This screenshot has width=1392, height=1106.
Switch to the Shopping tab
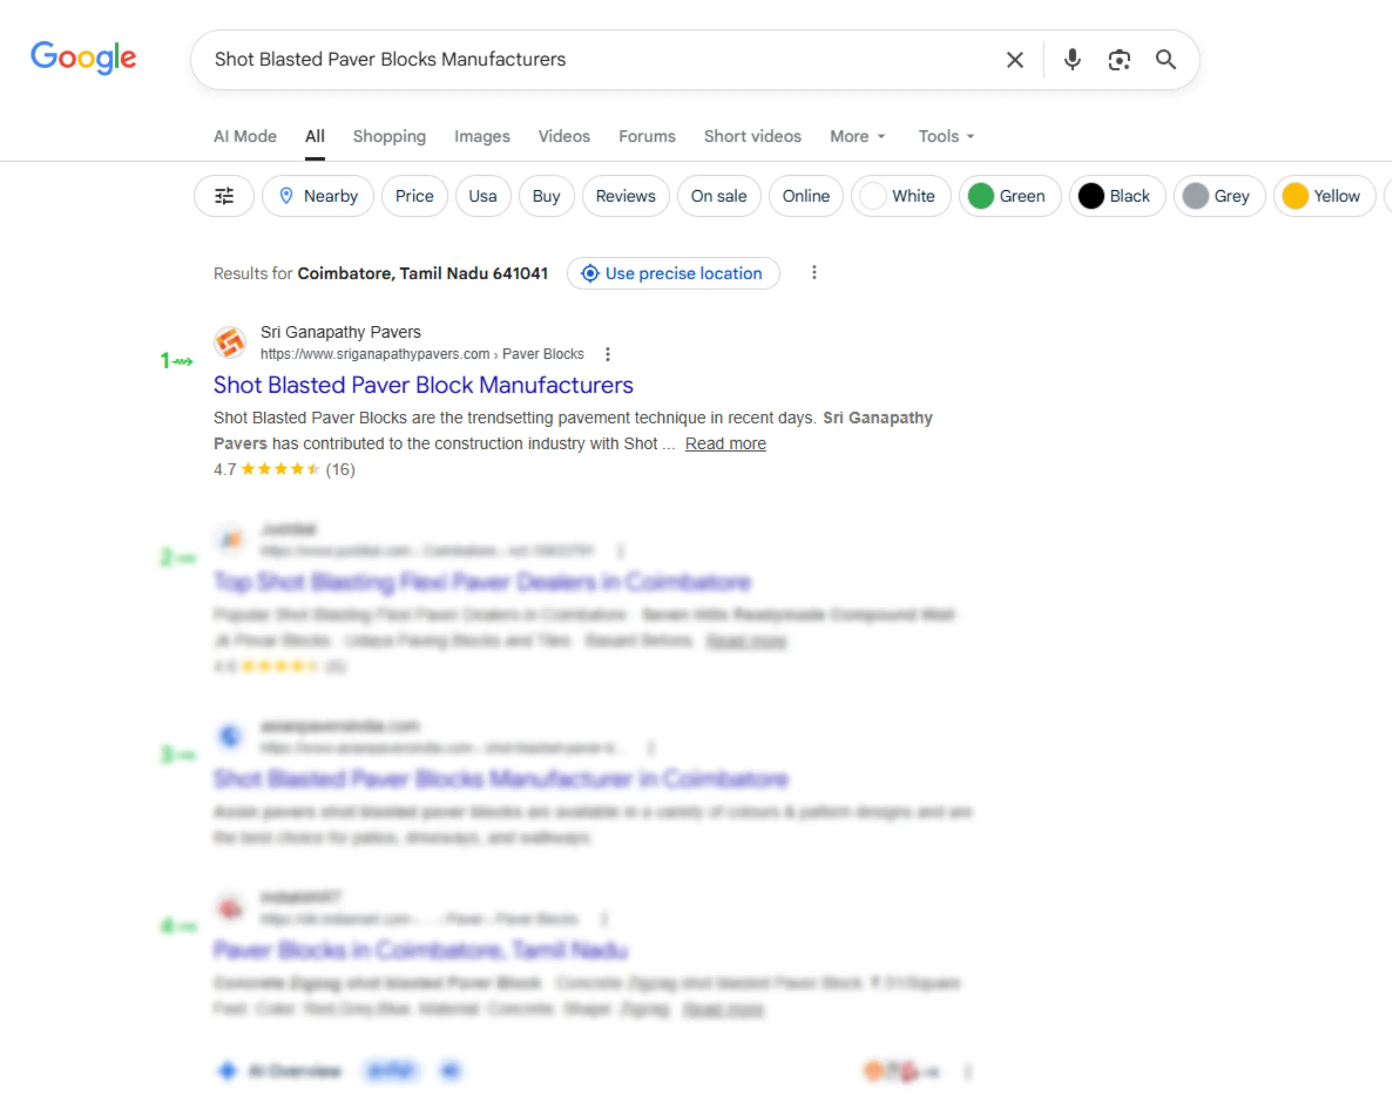(389, 136)
